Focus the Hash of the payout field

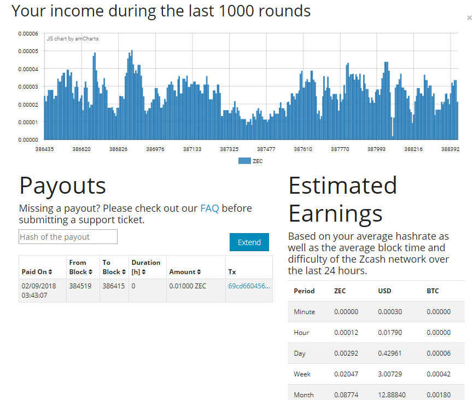coord(68,237)
